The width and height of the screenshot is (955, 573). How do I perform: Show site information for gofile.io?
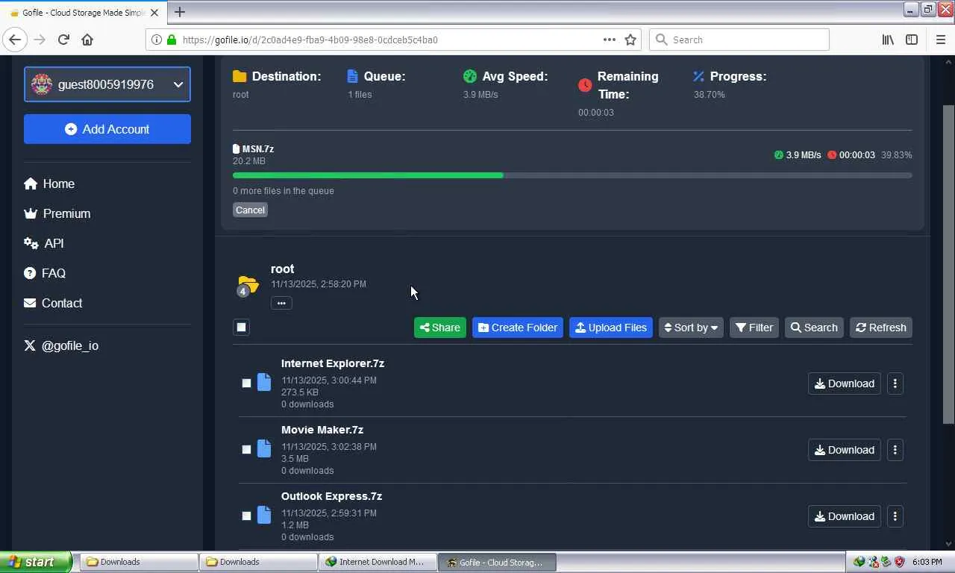(x=157, y=40)
